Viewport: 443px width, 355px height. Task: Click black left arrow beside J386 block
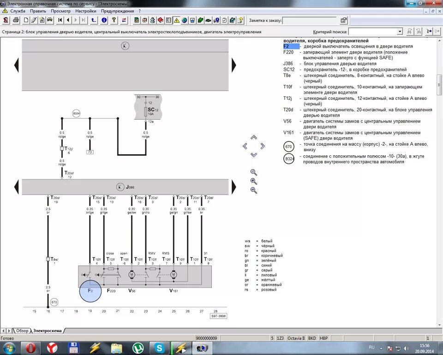tap(17, 187)
